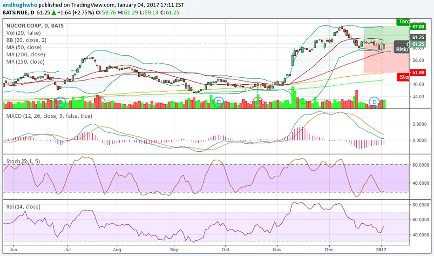Click the black 61.25 price tag

click(418, 37)
